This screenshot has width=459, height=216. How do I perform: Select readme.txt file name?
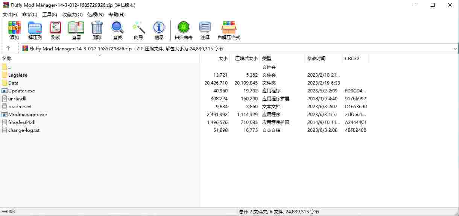tap(20, 107)
